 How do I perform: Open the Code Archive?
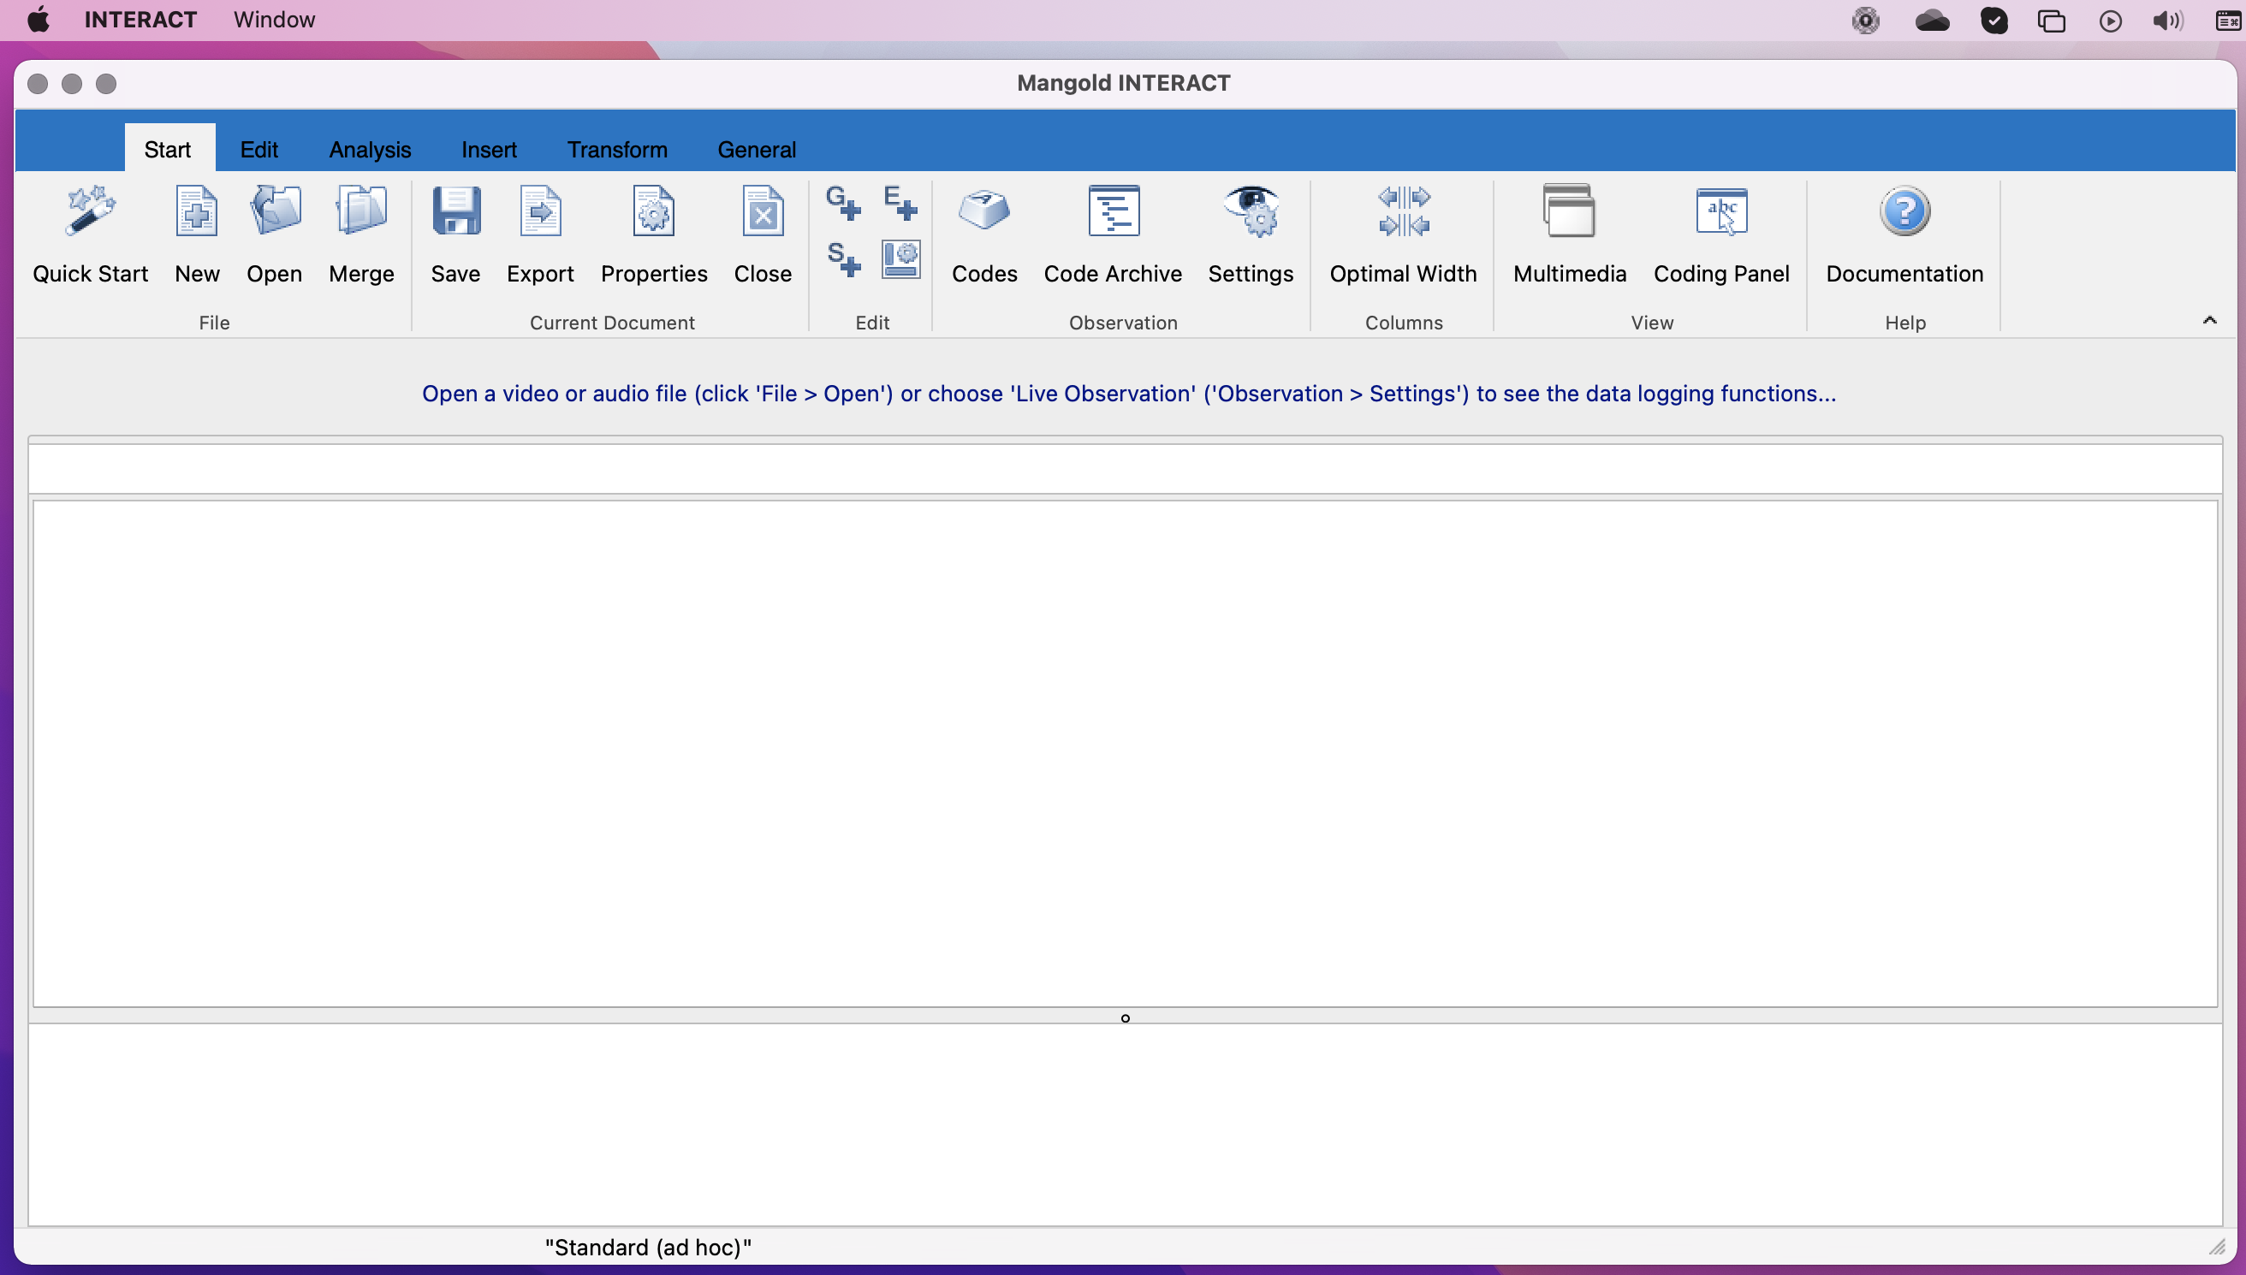coord(1113,234)
